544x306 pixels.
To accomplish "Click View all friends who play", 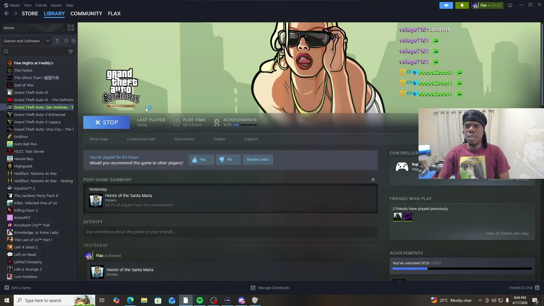I will tap(507, 233).
